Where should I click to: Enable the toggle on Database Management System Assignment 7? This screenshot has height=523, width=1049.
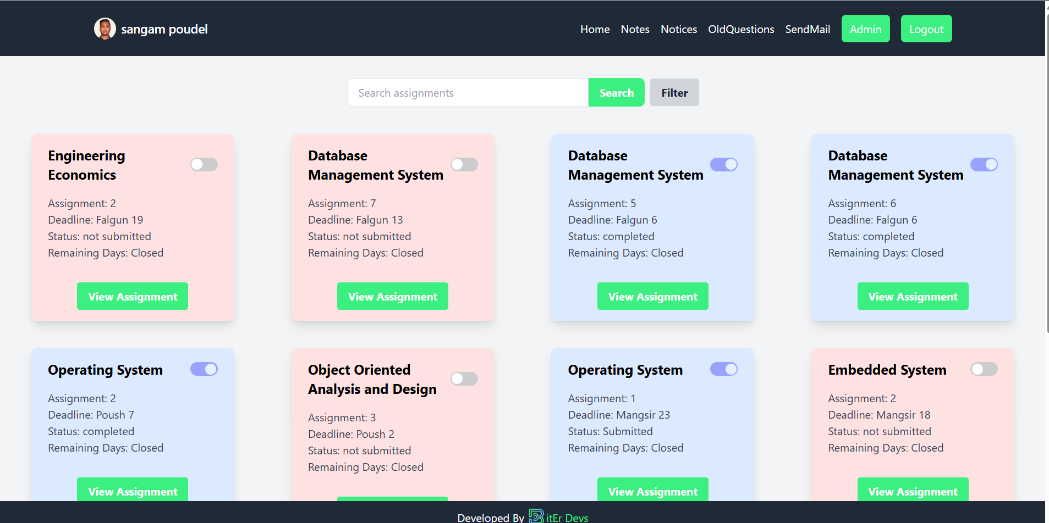(x=464, y=164)
